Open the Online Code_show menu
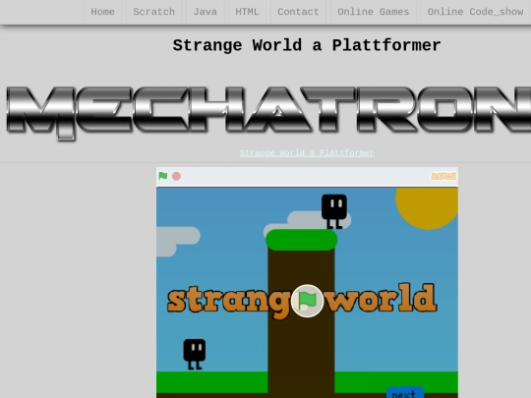Viewport: 531px width, 398px height. pos(475,12)
